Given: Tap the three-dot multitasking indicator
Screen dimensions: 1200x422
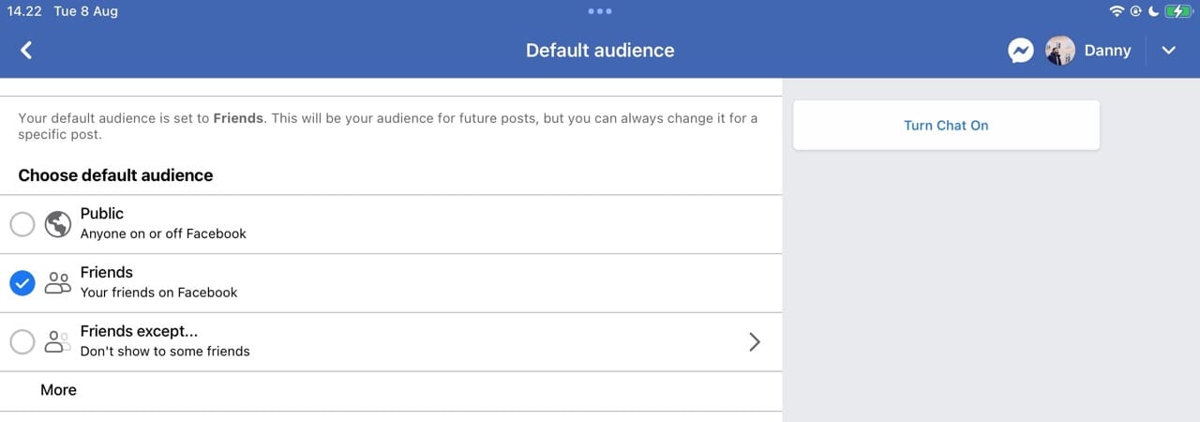Looking at the screenshot, I should tap(599, 11).
